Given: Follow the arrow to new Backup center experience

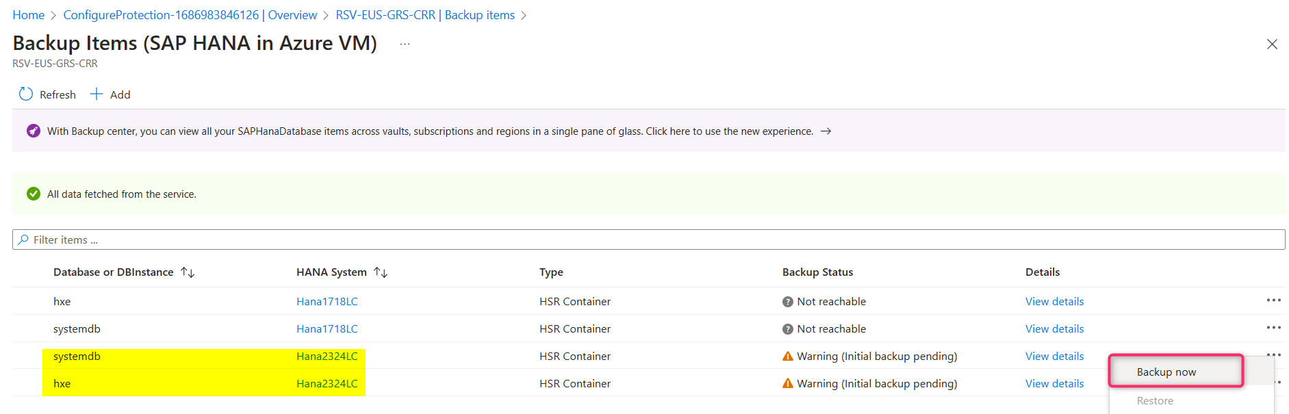Looking at the screenshot, I should pos(826,131).
